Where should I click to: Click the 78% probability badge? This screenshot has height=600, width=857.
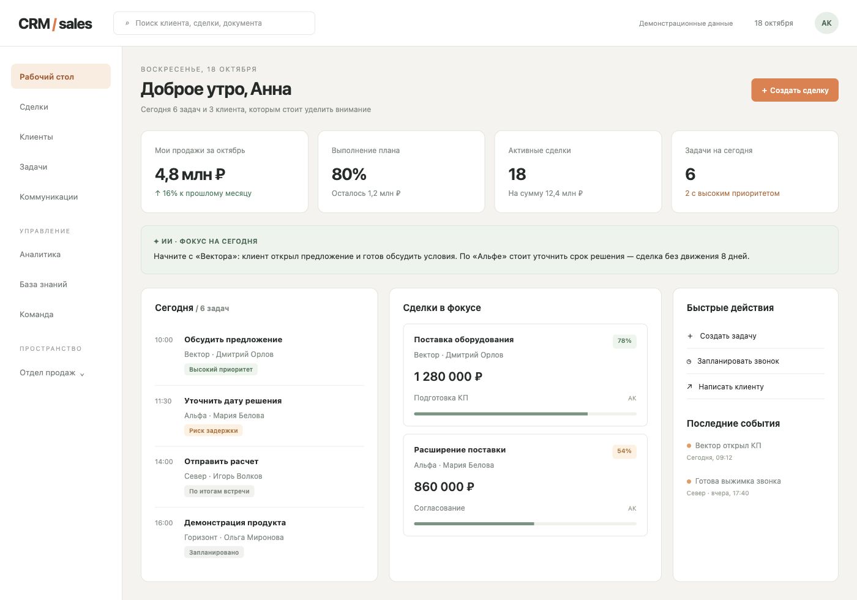tap(624, 341)
